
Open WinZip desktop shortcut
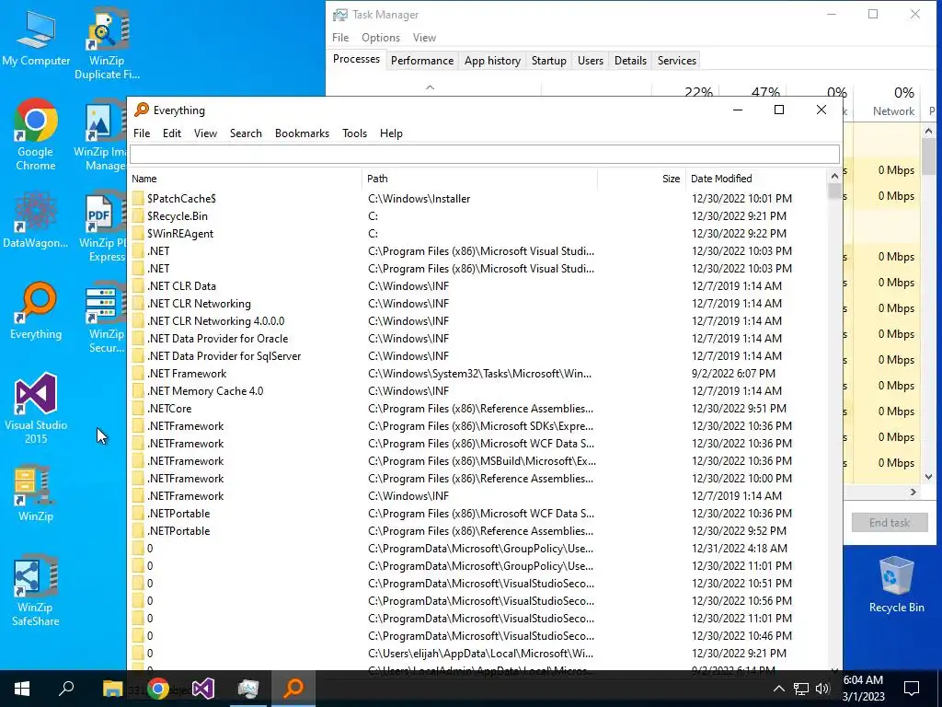[36, 493]
